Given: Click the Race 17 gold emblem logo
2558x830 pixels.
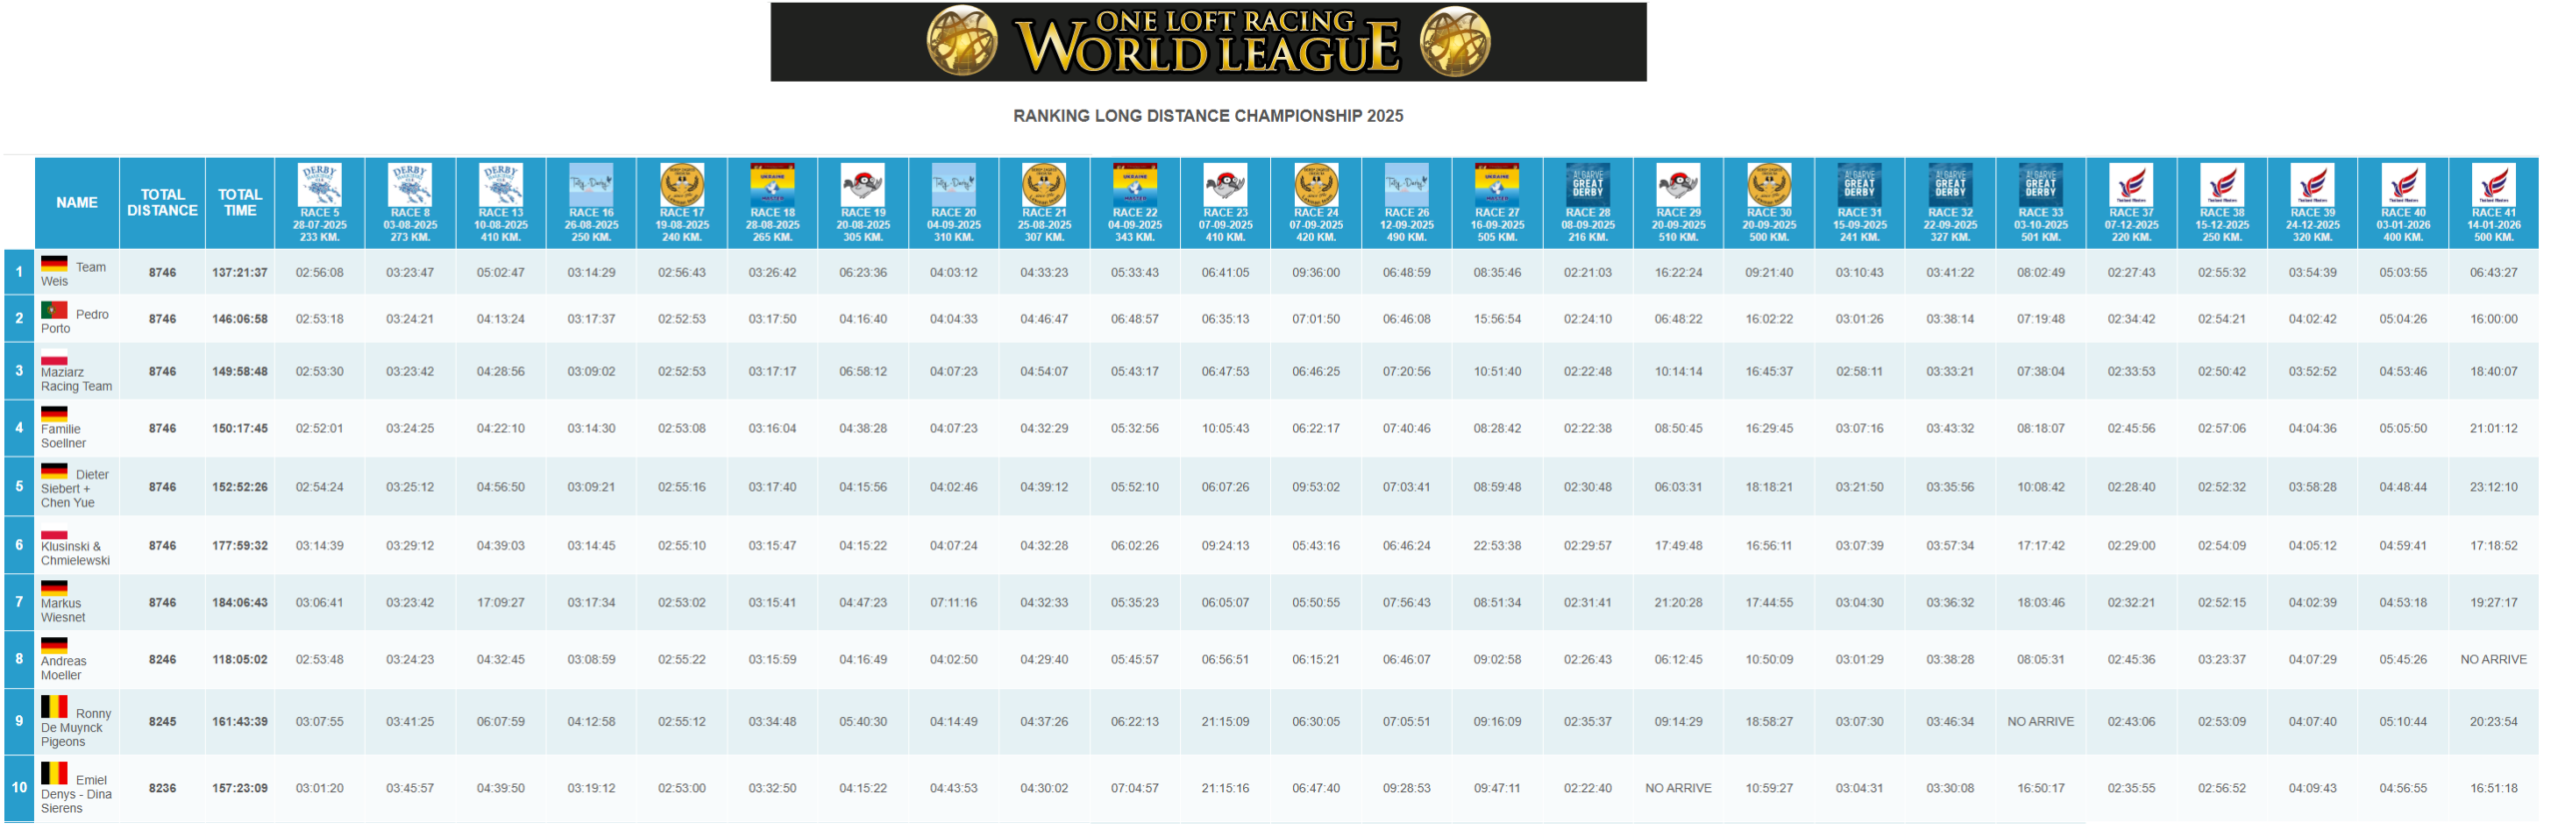Looking at the screenshot, I should coord(681,185).
